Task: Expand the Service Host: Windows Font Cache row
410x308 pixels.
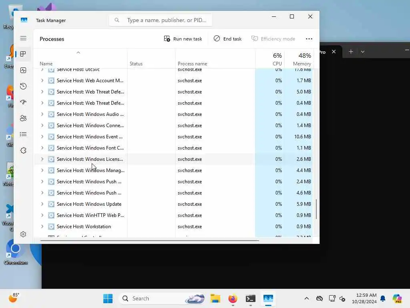Action: tap(42, 148)
